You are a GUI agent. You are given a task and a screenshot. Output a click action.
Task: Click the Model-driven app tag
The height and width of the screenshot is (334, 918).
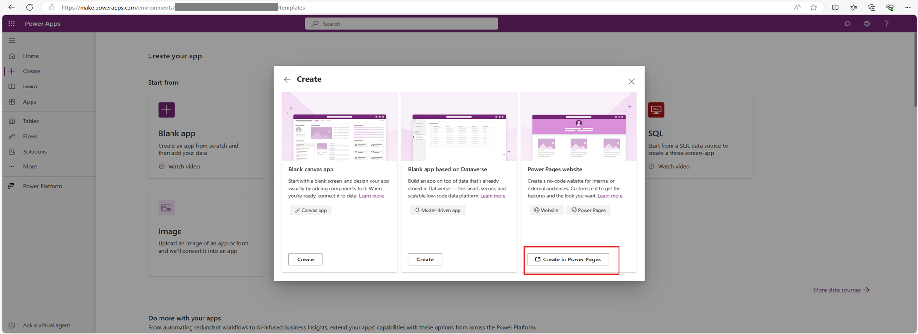(438, 210)
